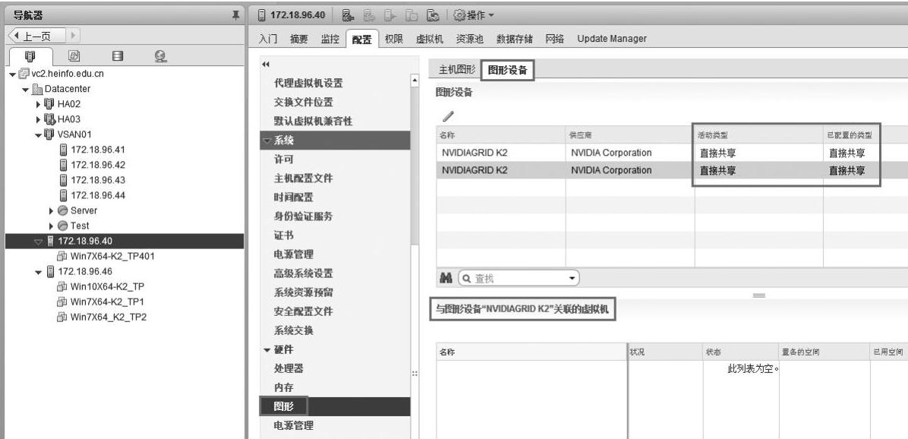Open 交换文件位置 settings
Image resolution: width=908 pixels, height=439 pixels.
coord(304,102)
